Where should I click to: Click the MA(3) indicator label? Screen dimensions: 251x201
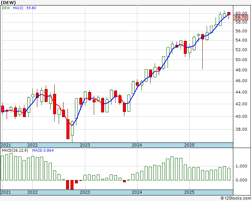coord(18,8)
